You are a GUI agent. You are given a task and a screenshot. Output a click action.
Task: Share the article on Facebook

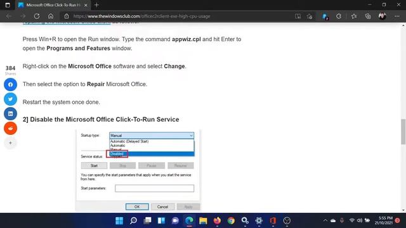10,84
